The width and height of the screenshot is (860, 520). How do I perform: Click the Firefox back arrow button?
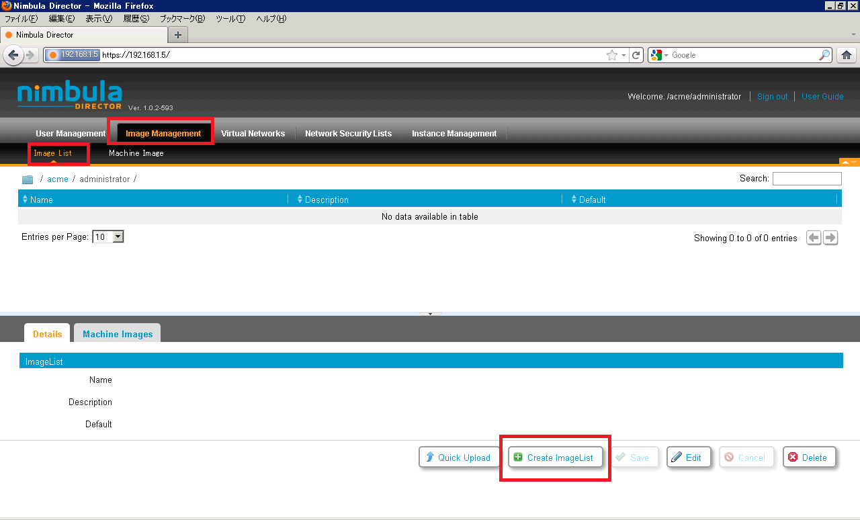13,55
